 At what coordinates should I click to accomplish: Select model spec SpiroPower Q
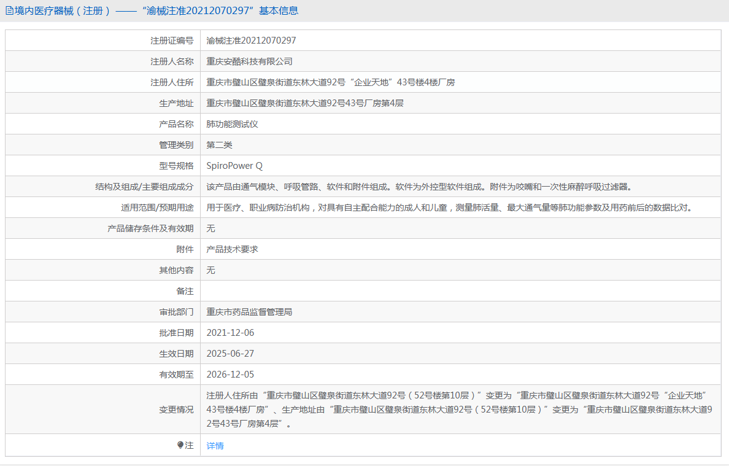point(234,166)
